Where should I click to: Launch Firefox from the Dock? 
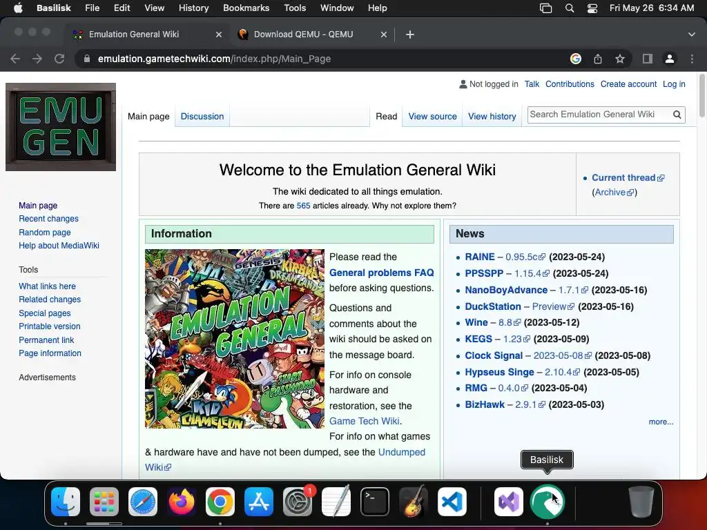tap(182, 502)
